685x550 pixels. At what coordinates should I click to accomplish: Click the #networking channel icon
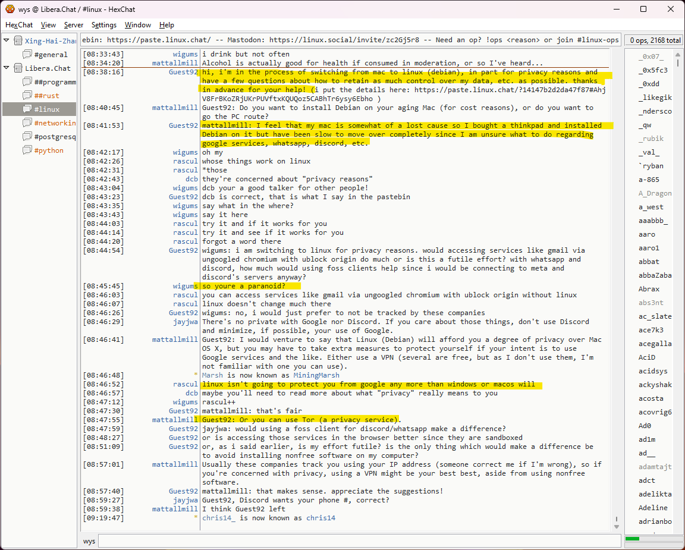[27, 123]
